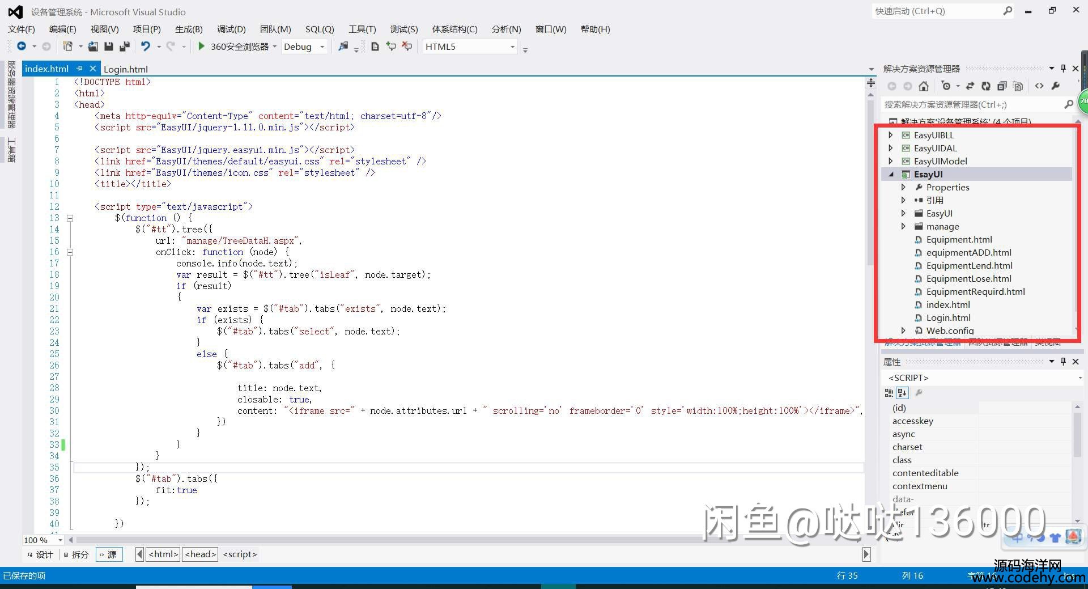Expand the EasyUIDAL project node
The width and height of the screenshot is (1088, 589).
pyautogui.click(x=891, y=148)
